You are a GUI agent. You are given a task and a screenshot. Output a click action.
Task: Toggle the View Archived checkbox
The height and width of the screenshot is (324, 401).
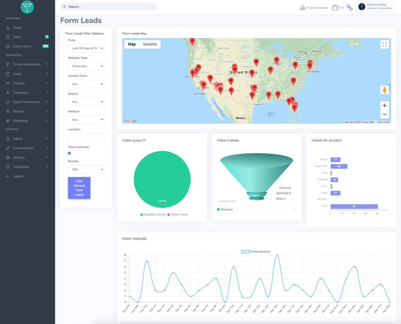tap(69, 153)
